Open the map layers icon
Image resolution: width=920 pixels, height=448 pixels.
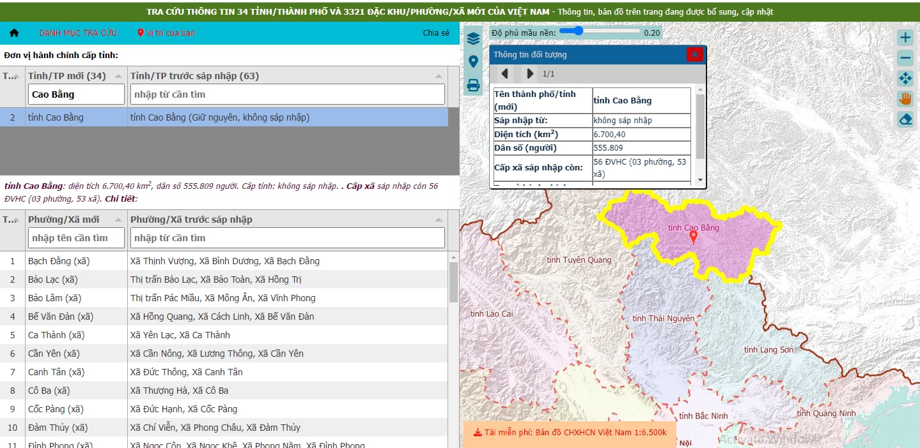[x=473, y=38]
